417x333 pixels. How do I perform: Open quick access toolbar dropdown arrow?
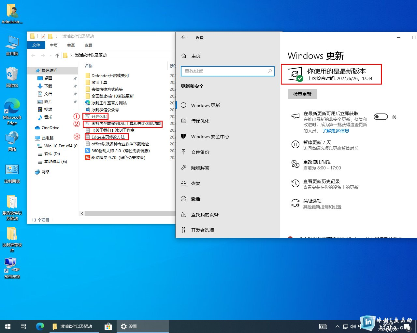[56, 36]
